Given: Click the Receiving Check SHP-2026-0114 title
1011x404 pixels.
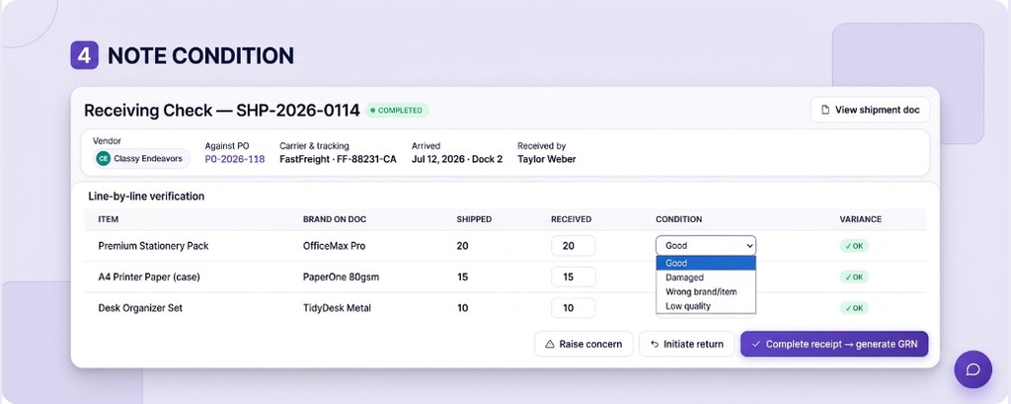Looking at the screenshot, I should pyautogui.click(x=222, y=111).
